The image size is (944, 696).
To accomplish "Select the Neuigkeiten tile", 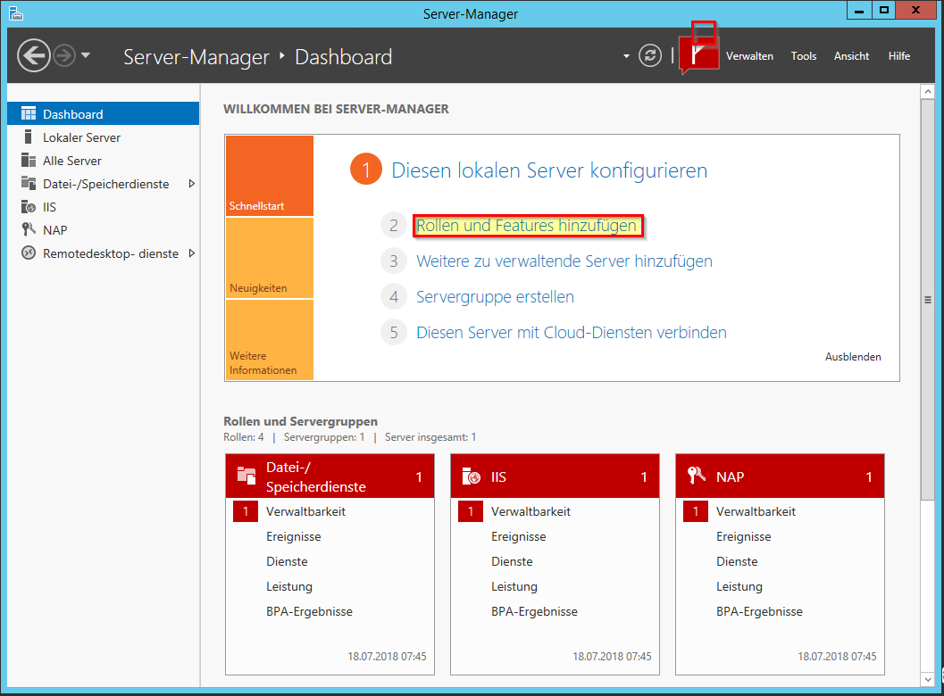I will (x=270, y=258).
